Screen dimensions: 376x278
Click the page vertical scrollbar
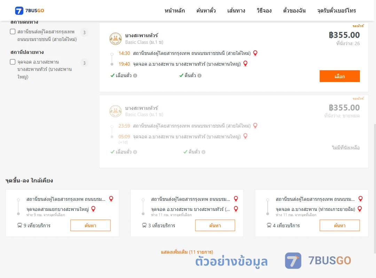pos(375,188)
